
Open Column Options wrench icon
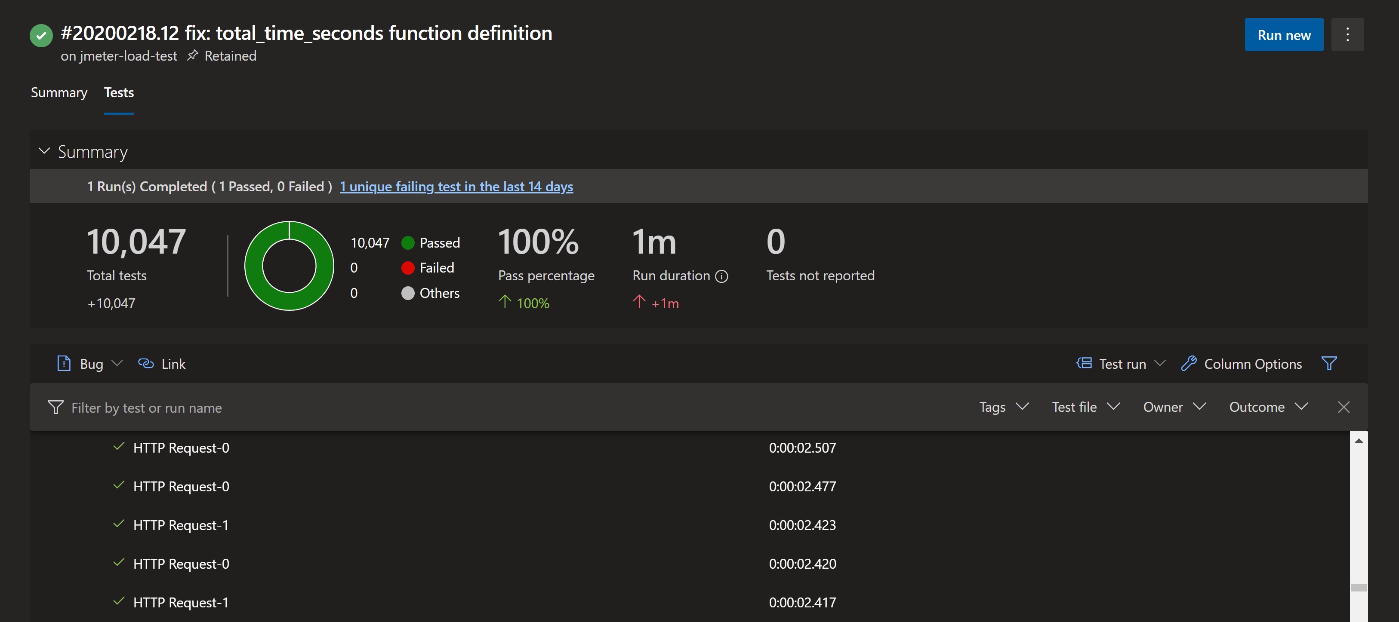[1189, 363]
